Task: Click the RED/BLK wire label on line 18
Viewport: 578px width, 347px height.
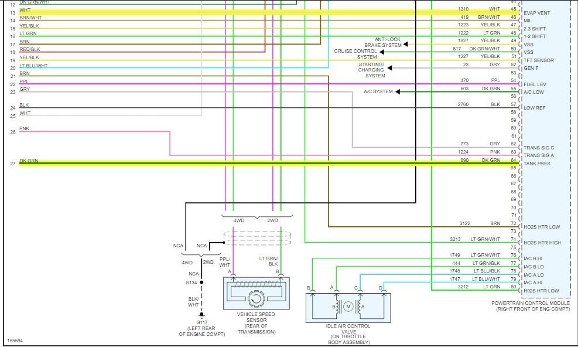Action: pyautogui.click(x=30, y=49)
